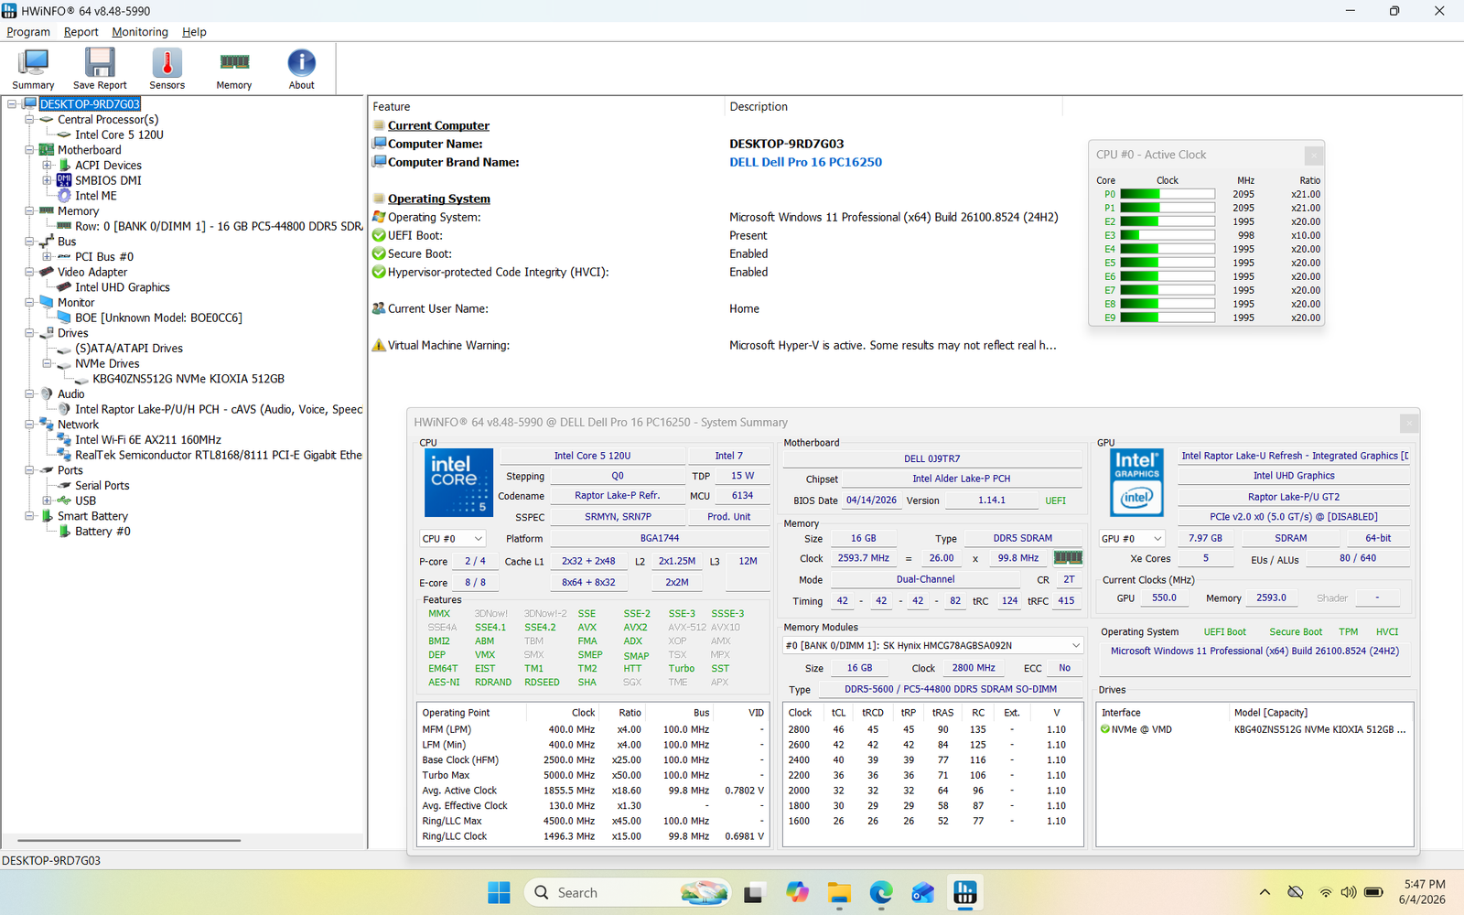Click the memory chip icon beside 99.8 MHz
The width and height of the screenshot is (1464, 915).
1068,557
